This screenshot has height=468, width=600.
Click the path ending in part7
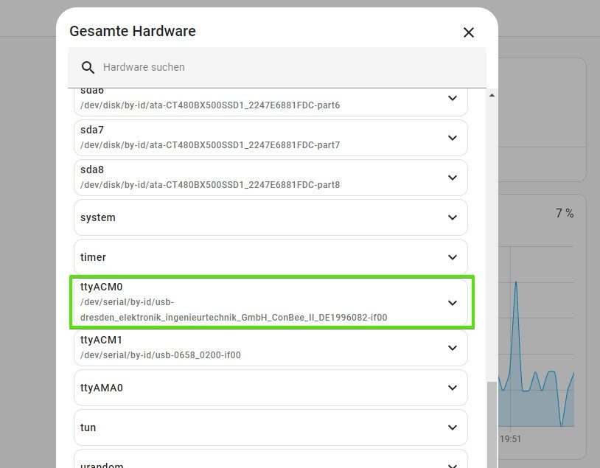(210, 145)
